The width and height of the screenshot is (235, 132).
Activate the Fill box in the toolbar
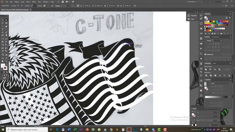pos(3,66)
